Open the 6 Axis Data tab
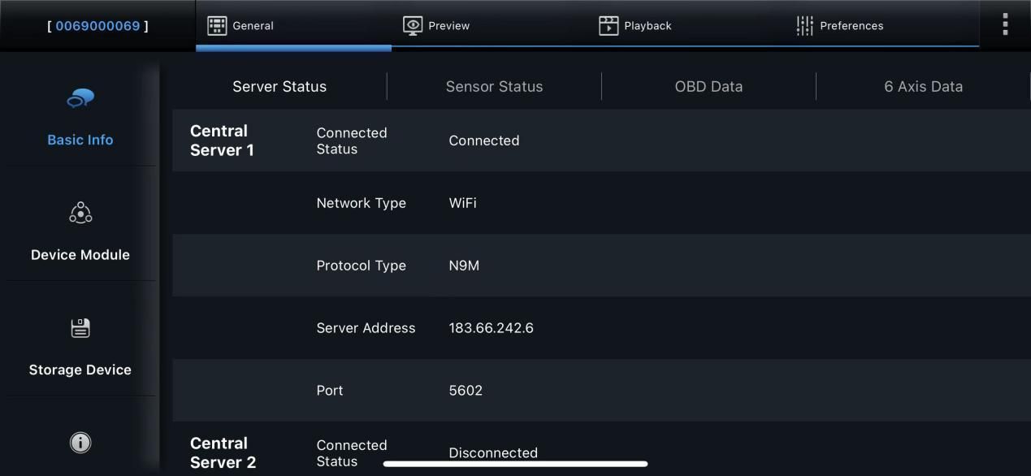 [923, 86]
